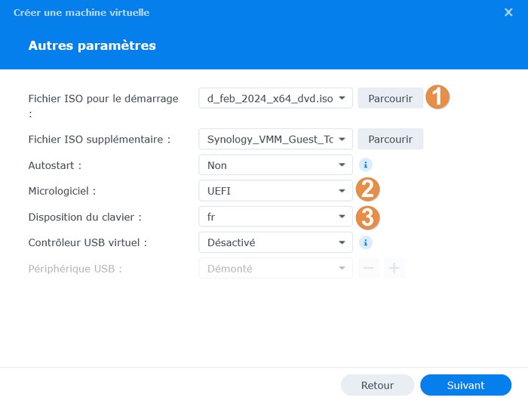Open the boot ISO file dropdown
528x403 pixels.
[x=275, y=98]
